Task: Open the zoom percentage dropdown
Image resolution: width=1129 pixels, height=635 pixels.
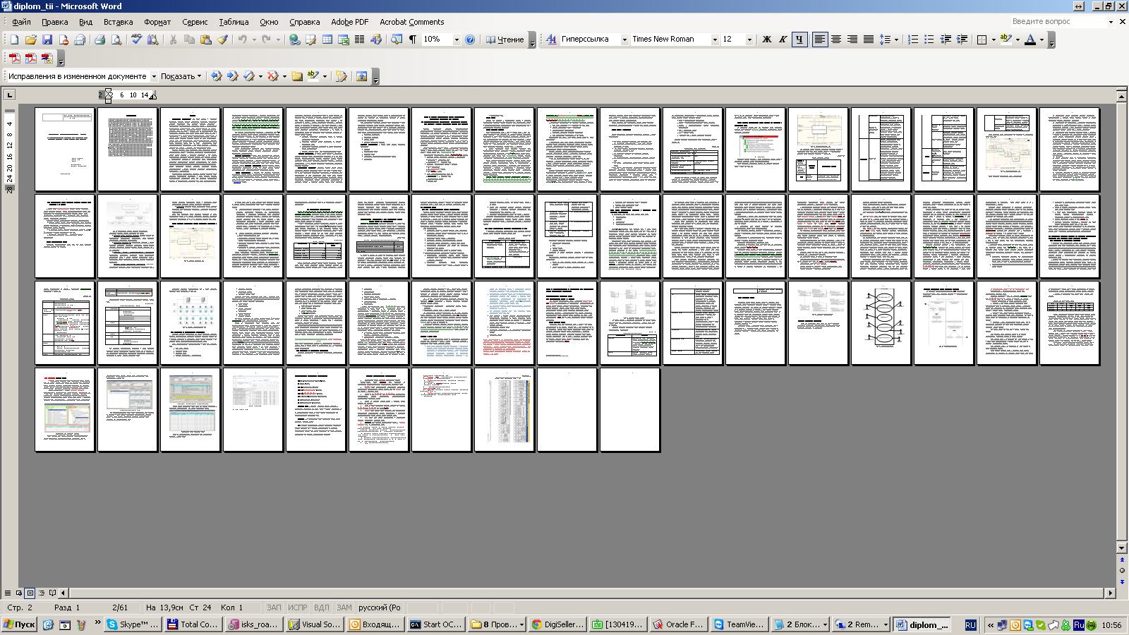Action: [x=457, y=40]
